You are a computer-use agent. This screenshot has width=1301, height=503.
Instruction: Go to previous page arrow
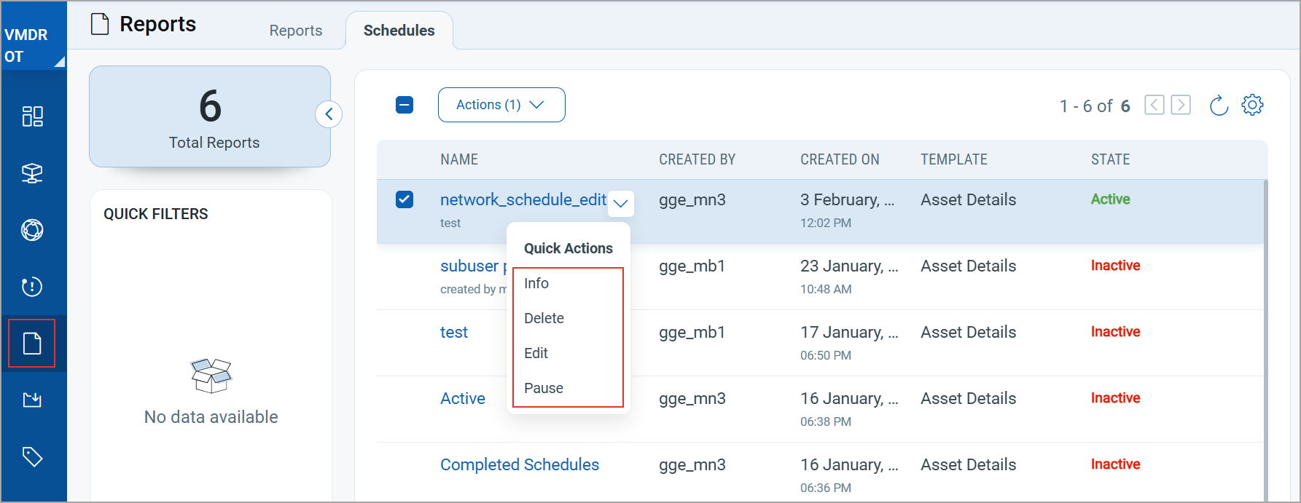(1154, 105)
